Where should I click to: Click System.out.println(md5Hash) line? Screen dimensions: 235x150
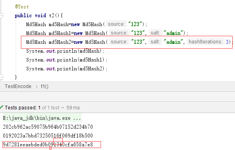(65, 51)
